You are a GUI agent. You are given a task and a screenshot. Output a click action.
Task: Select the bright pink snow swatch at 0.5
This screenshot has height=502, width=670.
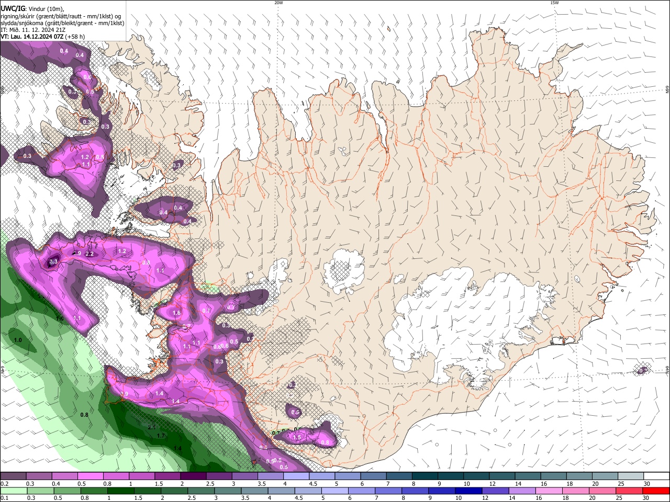click(x=90, y=476)
